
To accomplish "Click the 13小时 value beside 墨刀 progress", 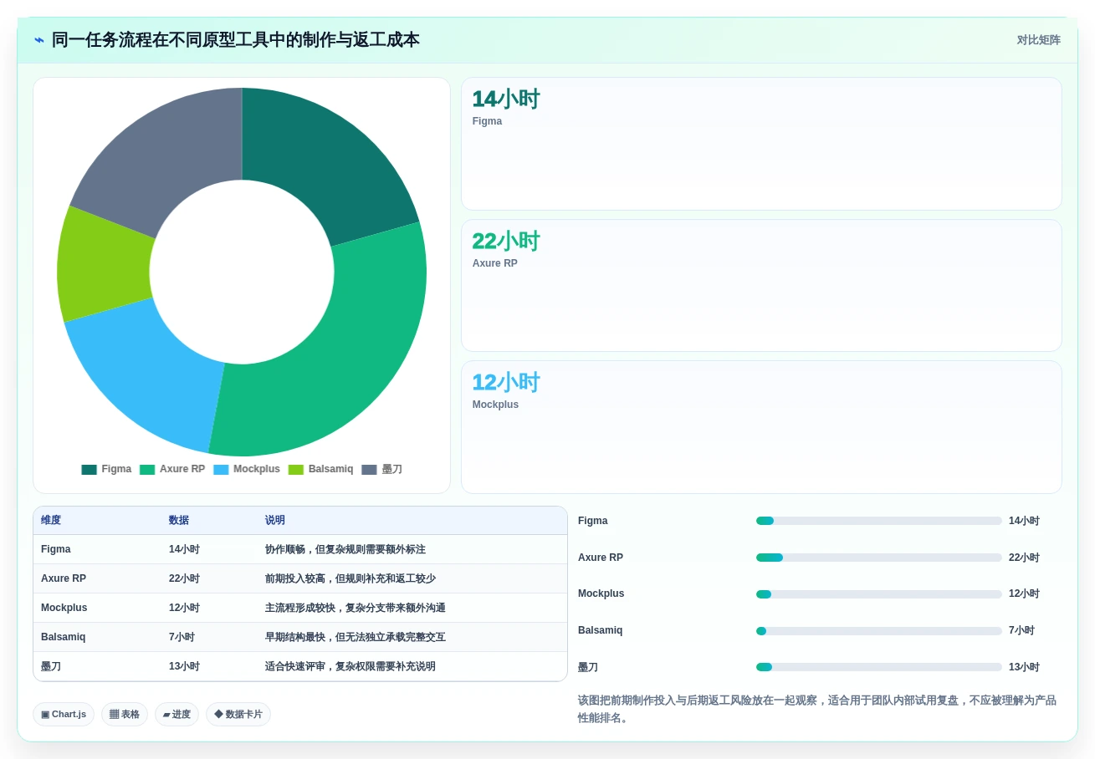I will 1024,667.
